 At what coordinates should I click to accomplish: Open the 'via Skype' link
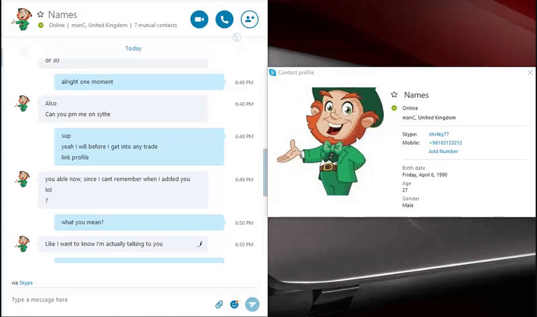pos(26,283)
